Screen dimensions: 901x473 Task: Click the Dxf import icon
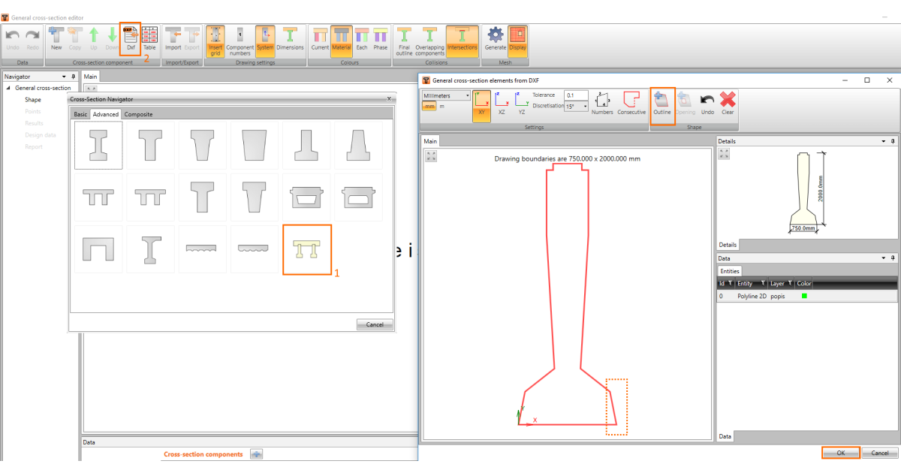[x=130, y=38]
